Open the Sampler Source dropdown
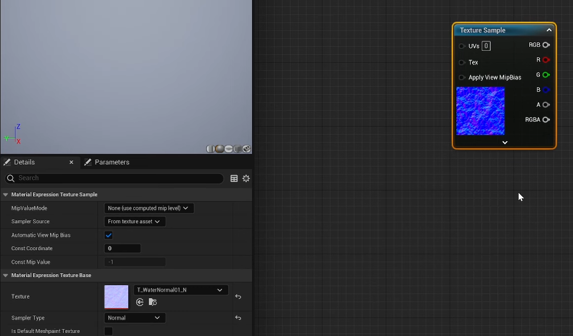573x336 pixels. click(134, 221)
